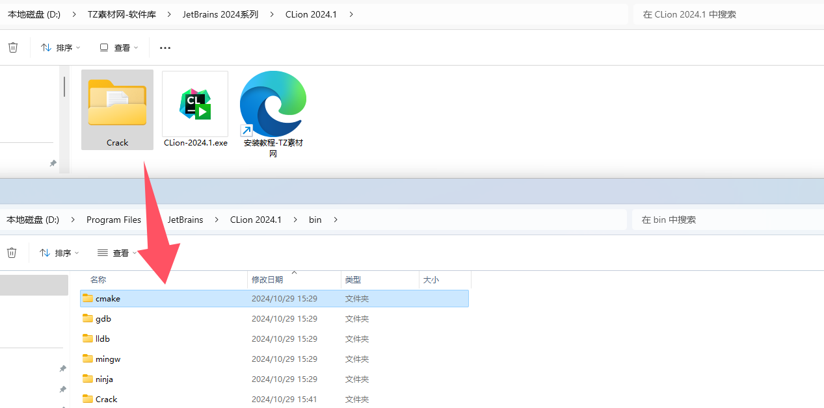Click the 在 CLion 2024.1 中搜索 search box

[728, 14]
